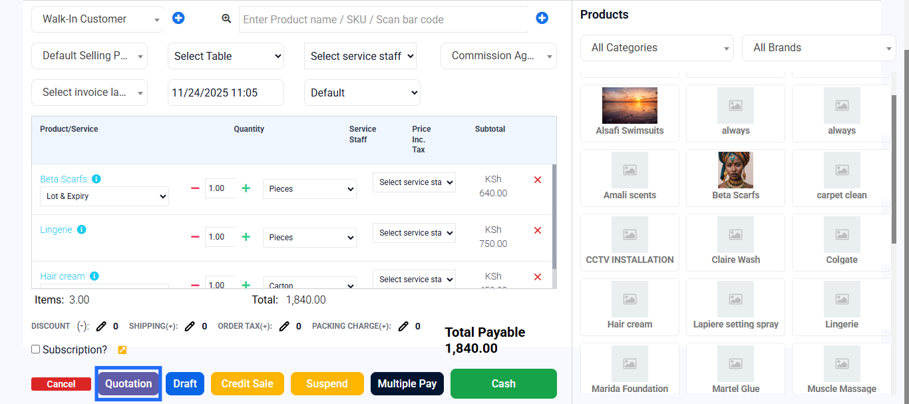Image resolution: width=909 pixels, height=404 pixels.
Task: Edit the order tax pencil icon
Action: tap(284, 326)
